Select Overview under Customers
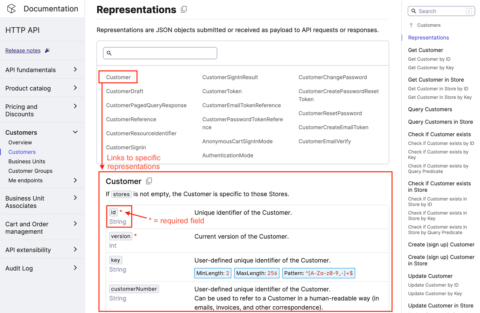The image size is (480, 313). (20, 142)
